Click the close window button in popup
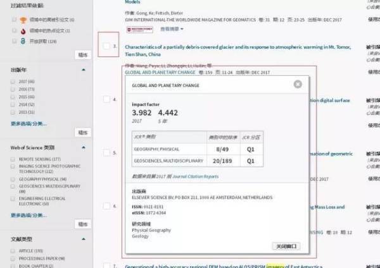 [286, 247]
